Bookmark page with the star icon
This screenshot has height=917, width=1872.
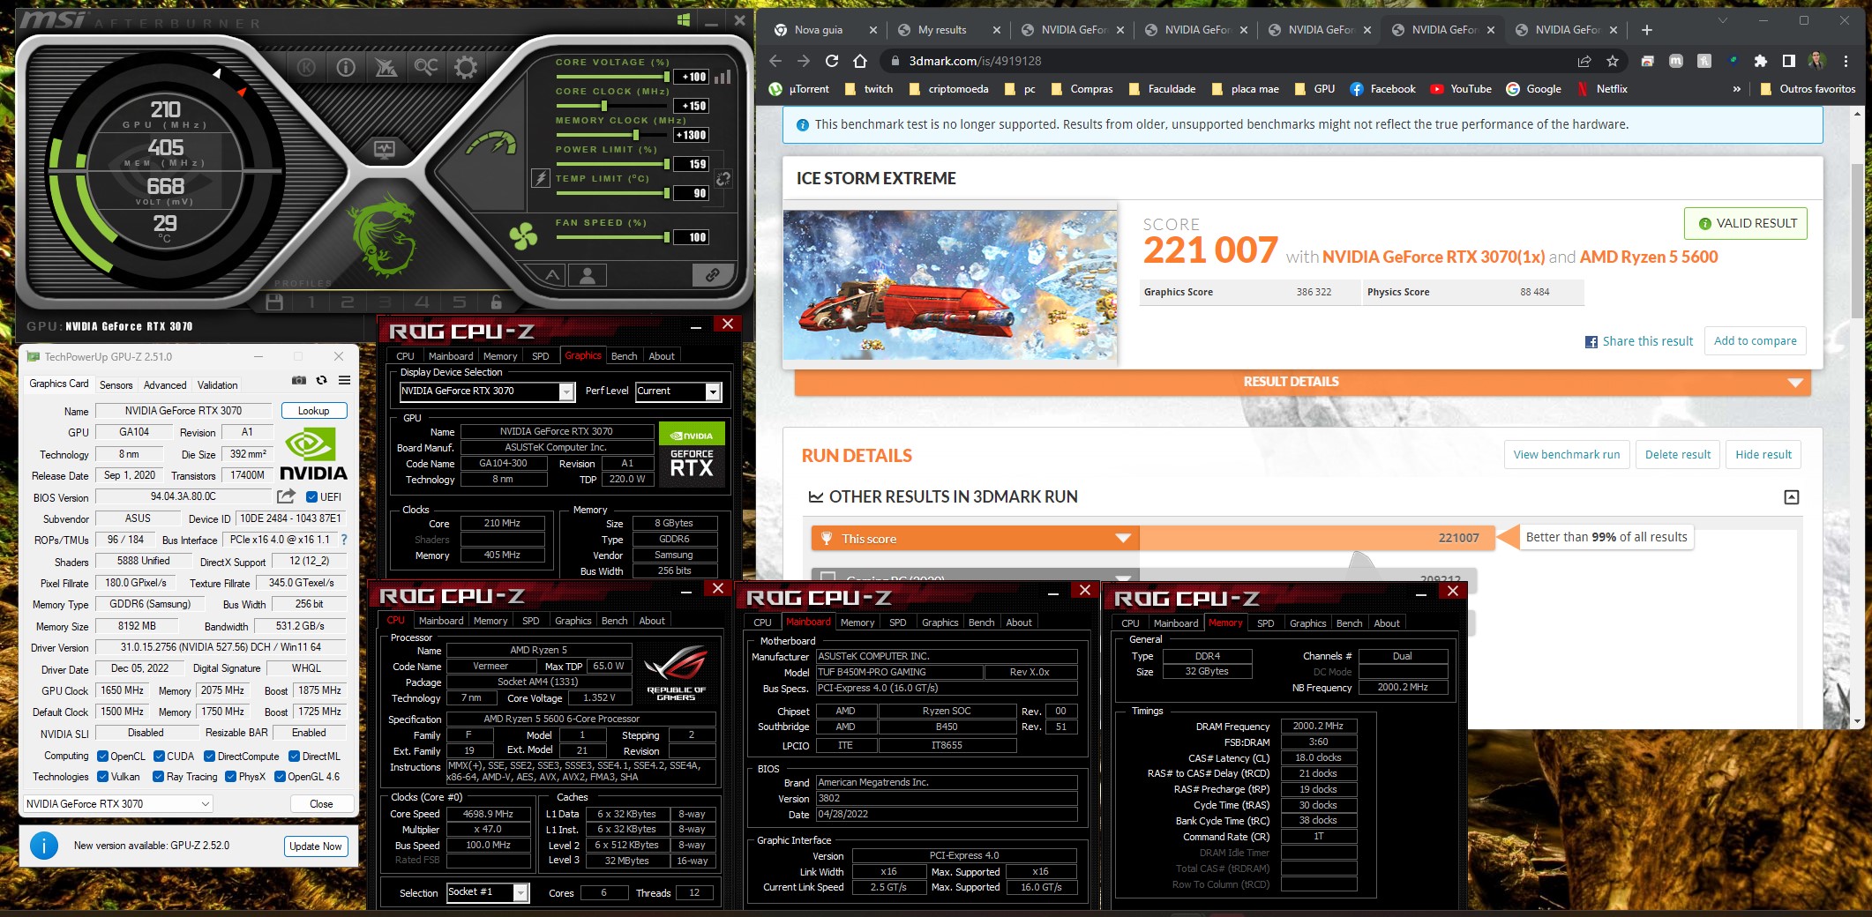tap(1613, 61)
